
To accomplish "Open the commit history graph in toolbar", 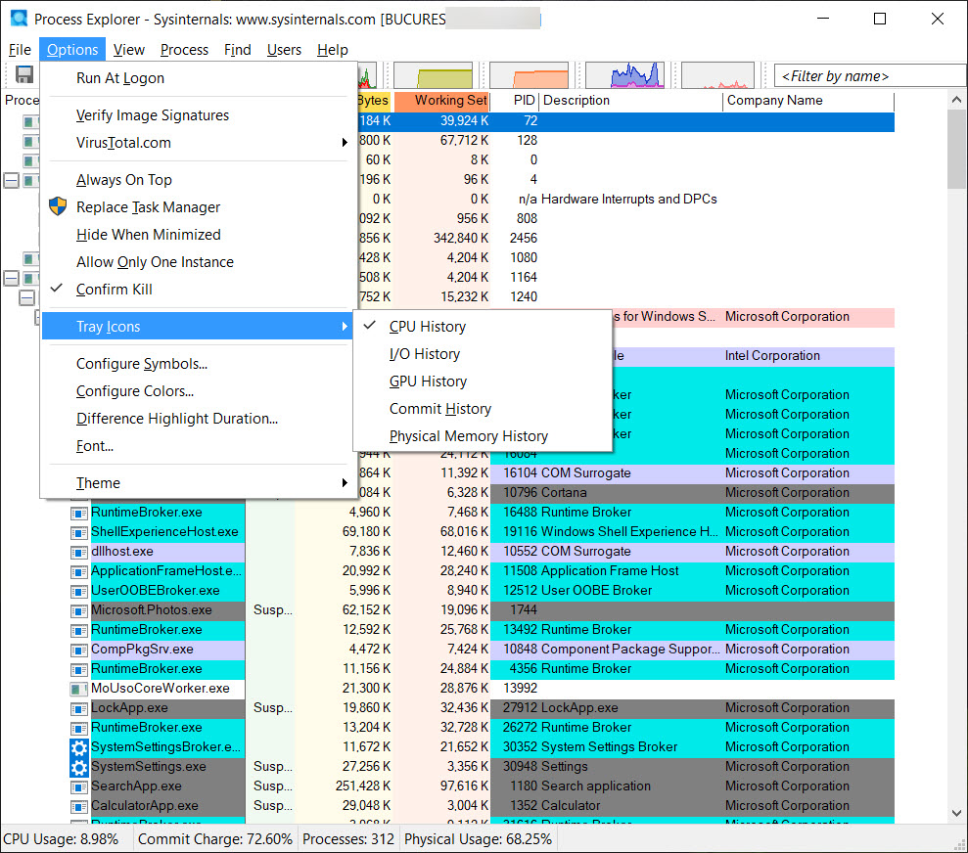I will pos(433,75).
